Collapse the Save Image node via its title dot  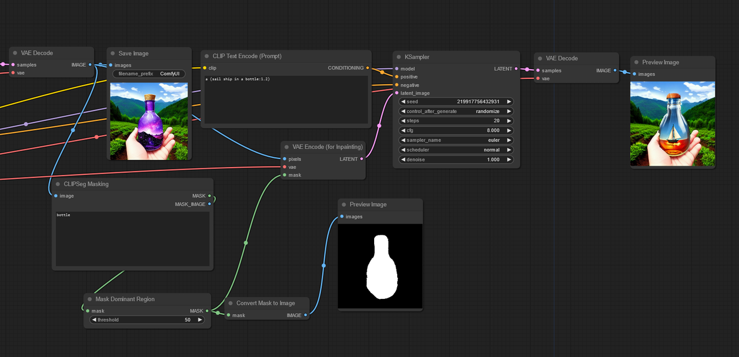click(113, 54)
